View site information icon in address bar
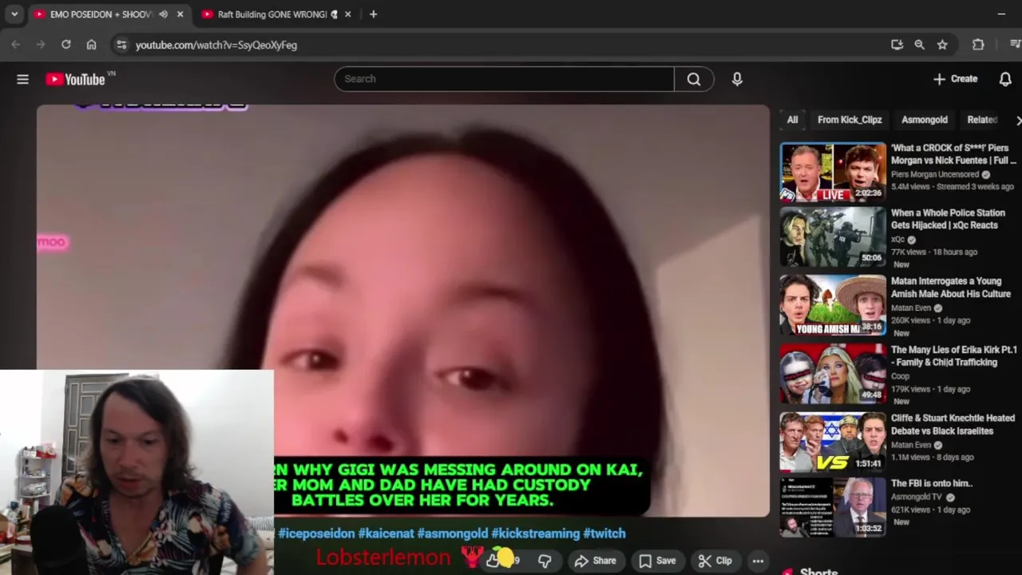 coord(121,45)
